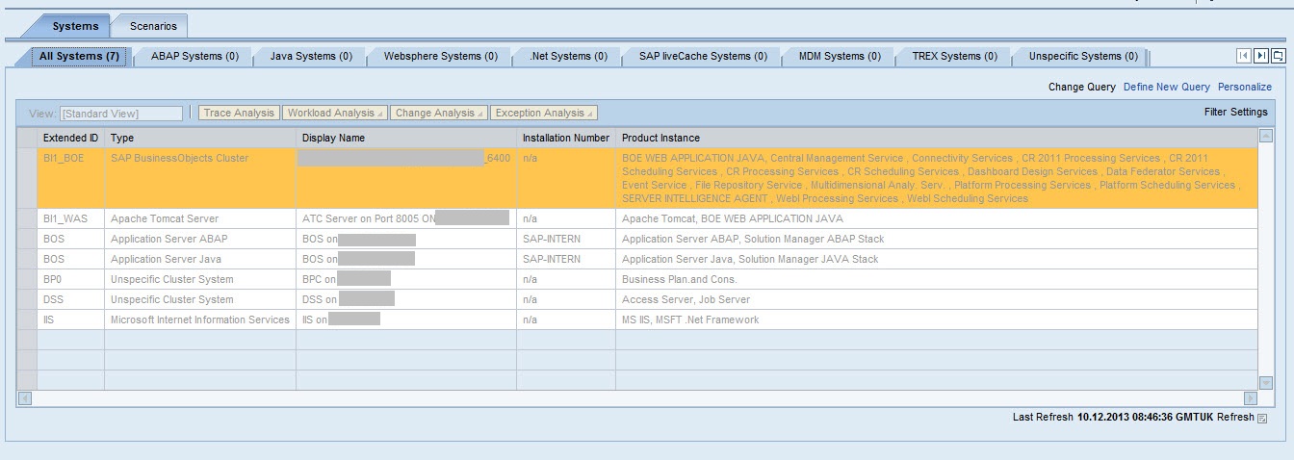
Task: Click Application Server ABAP, Solution Manager ABAP Stack cell
Action: pyautogui.click(x=937, y=239)
